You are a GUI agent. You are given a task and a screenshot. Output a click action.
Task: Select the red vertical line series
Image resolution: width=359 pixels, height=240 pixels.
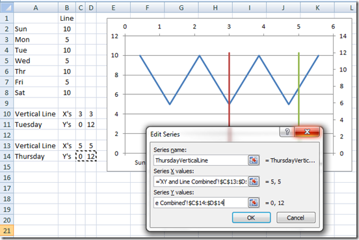click(229, 89)
